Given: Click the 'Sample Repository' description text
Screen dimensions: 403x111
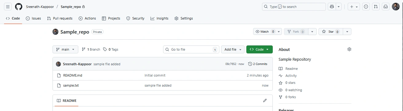Looking at the screenshot, I should click(295, 59).
